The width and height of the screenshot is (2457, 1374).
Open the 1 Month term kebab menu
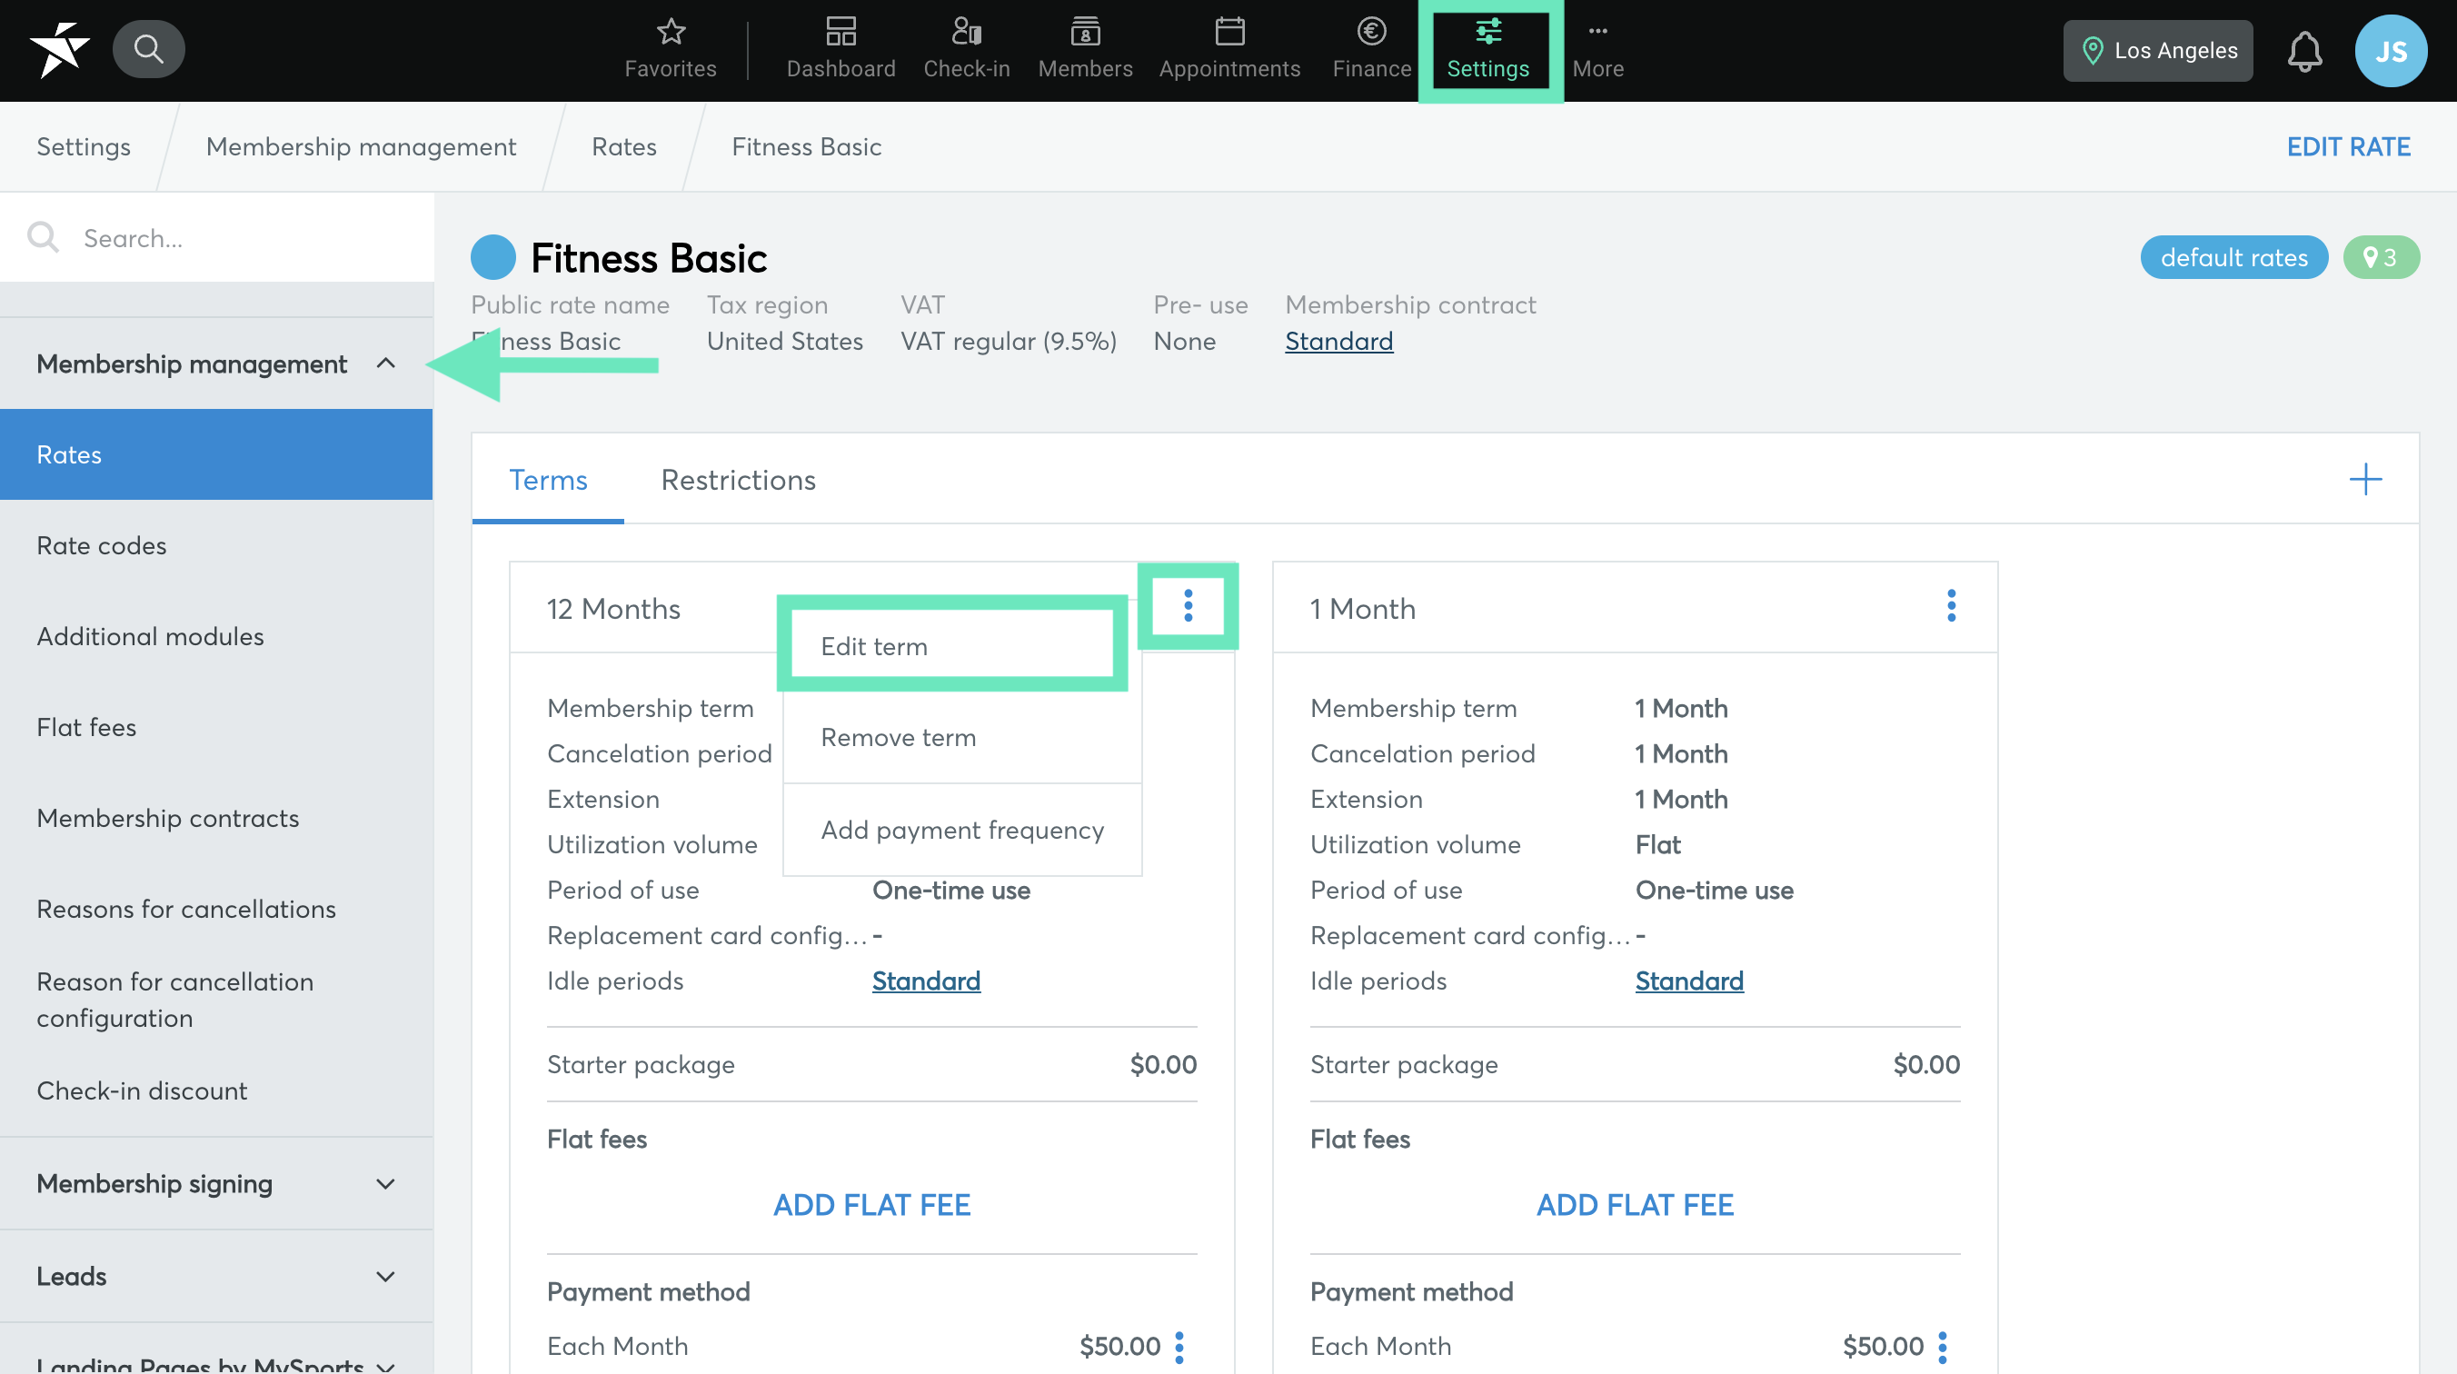[x=1951, y=605]
